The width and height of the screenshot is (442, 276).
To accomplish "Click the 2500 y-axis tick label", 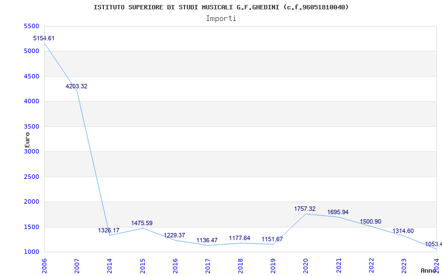I will click(x=31, y=177).
